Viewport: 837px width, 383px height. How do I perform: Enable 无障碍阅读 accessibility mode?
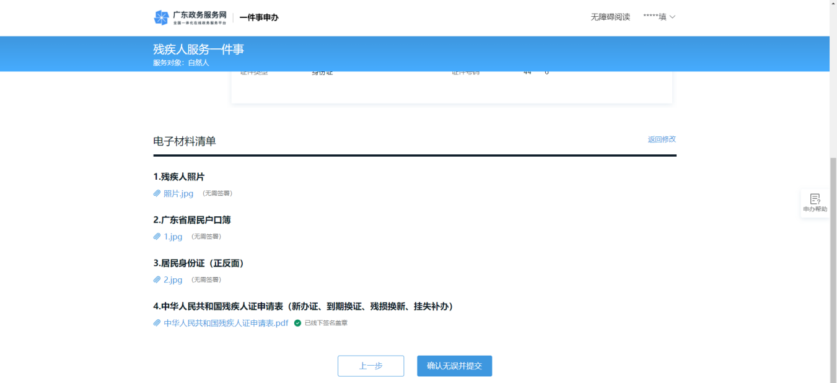coord(610,17)
